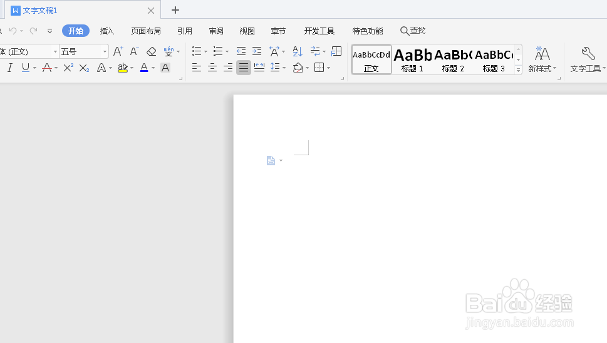
Task: Expand the styles gallery more arrow
Action: coord(518,70)
